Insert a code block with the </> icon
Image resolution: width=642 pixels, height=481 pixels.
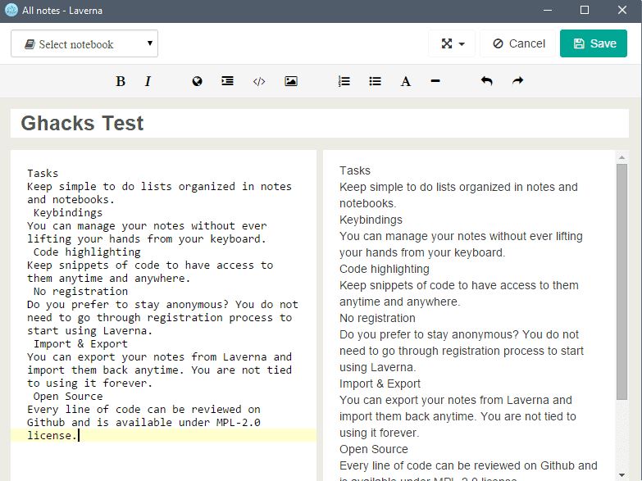click(x=259, y=81)
